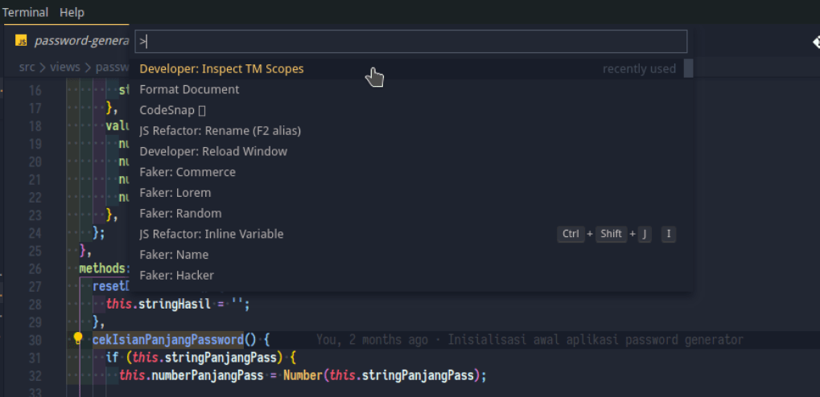Click the JS file icon on tab

tap(22, 41)
